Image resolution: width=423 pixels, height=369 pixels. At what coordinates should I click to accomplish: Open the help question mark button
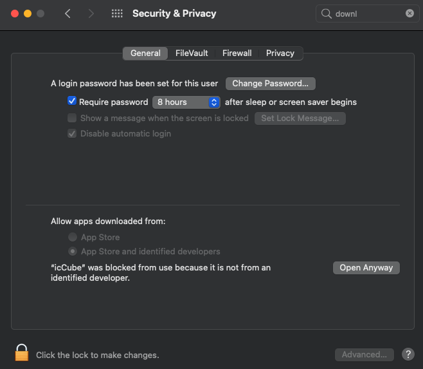(x=408, y=354)
